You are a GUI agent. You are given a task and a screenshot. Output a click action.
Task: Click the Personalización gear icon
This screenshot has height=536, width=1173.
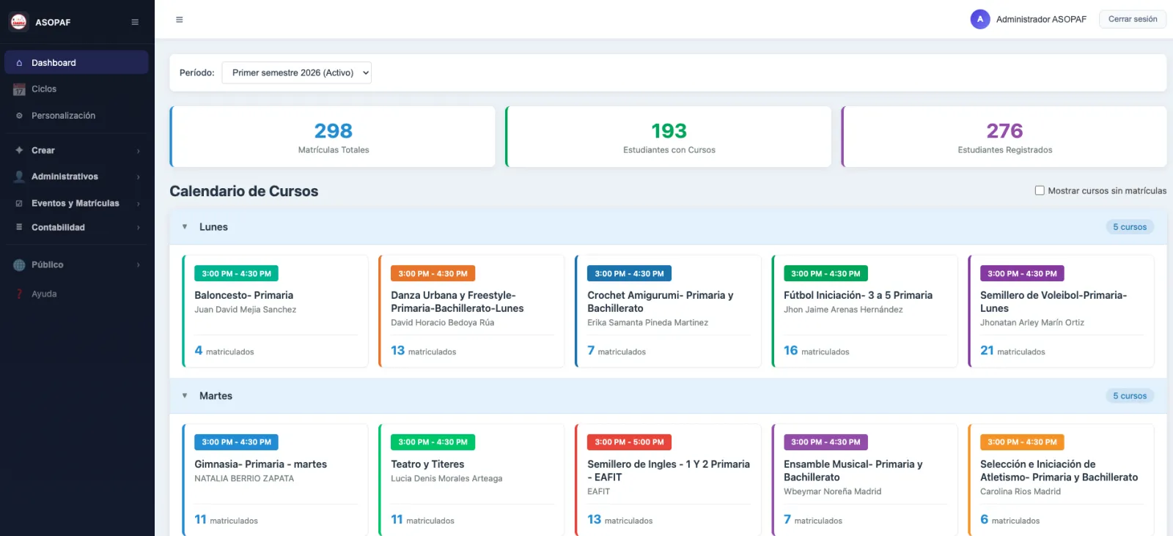(19, 116)
